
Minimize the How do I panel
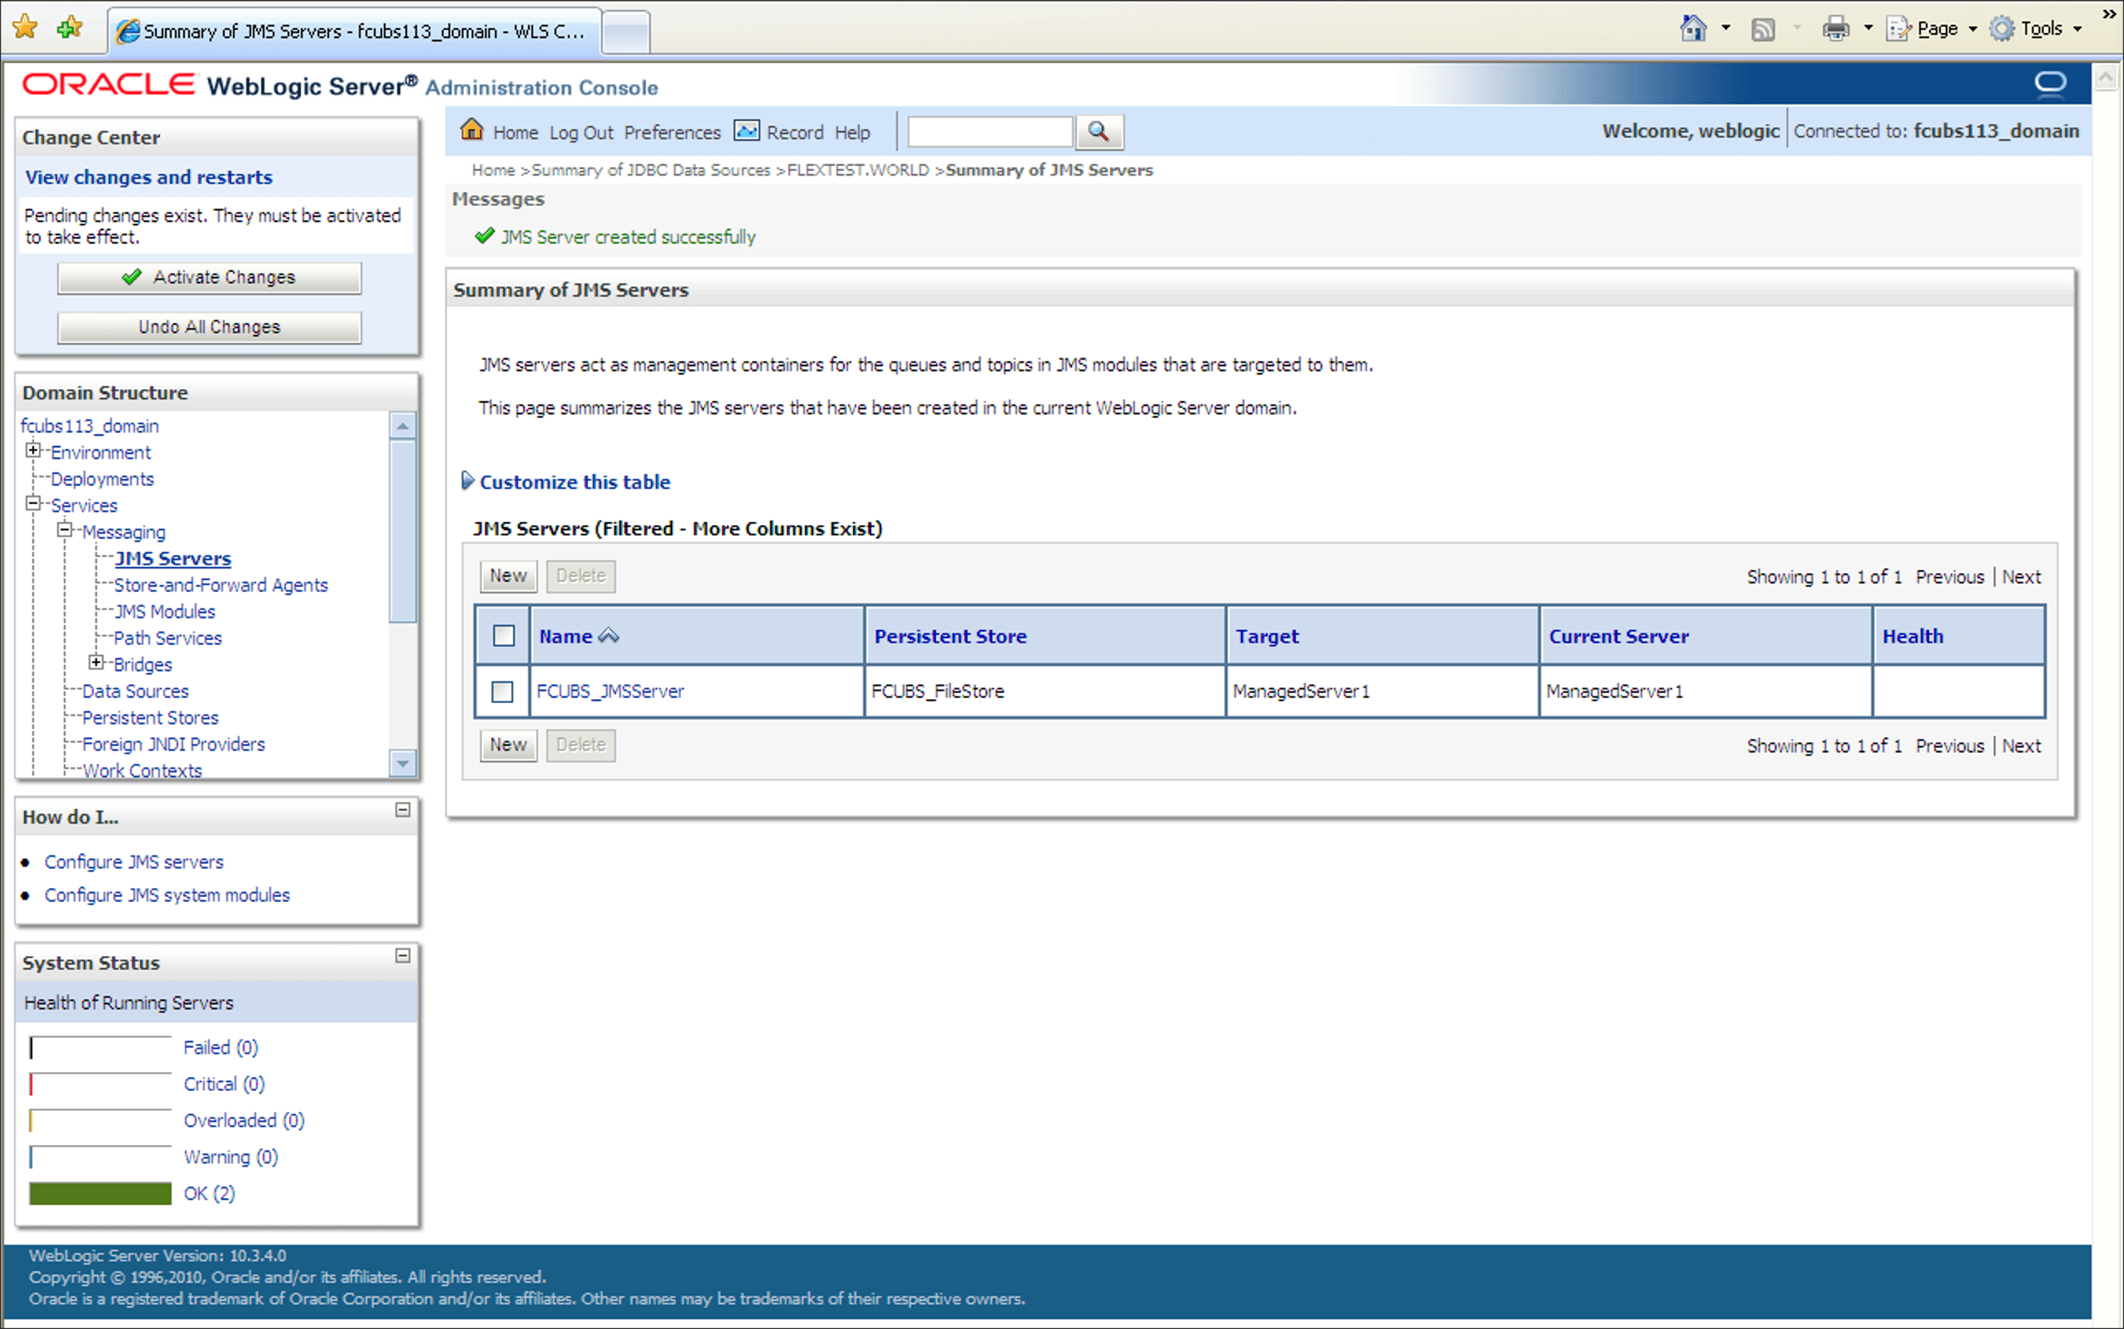click(x=402, y=809)
